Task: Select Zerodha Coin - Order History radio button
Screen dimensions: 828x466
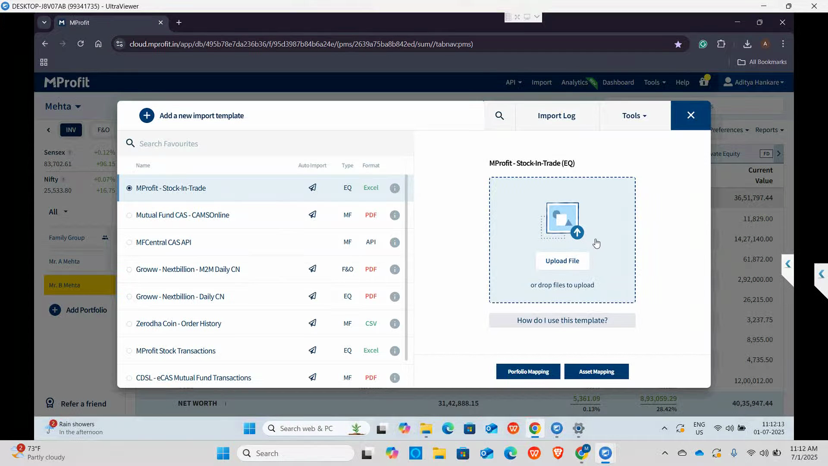Action: coord(129,324)
